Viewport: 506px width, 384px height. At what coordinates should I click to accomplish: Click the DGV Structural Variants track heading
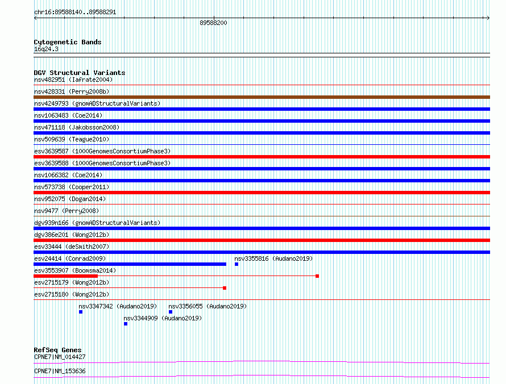click(x=80, y=73)
